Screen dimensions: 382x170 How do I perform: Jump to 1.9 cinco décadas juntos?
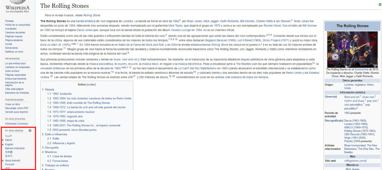[72, 130]
